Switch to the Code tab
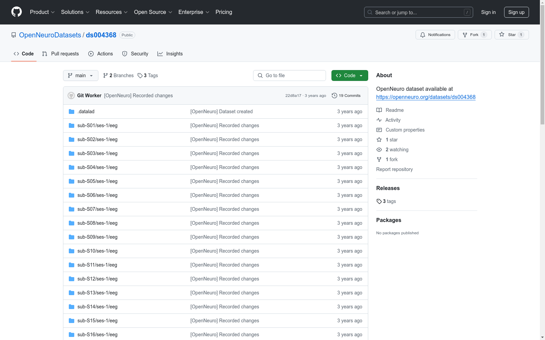This screenshot has width=545, height=340. (x=24, y=54)
